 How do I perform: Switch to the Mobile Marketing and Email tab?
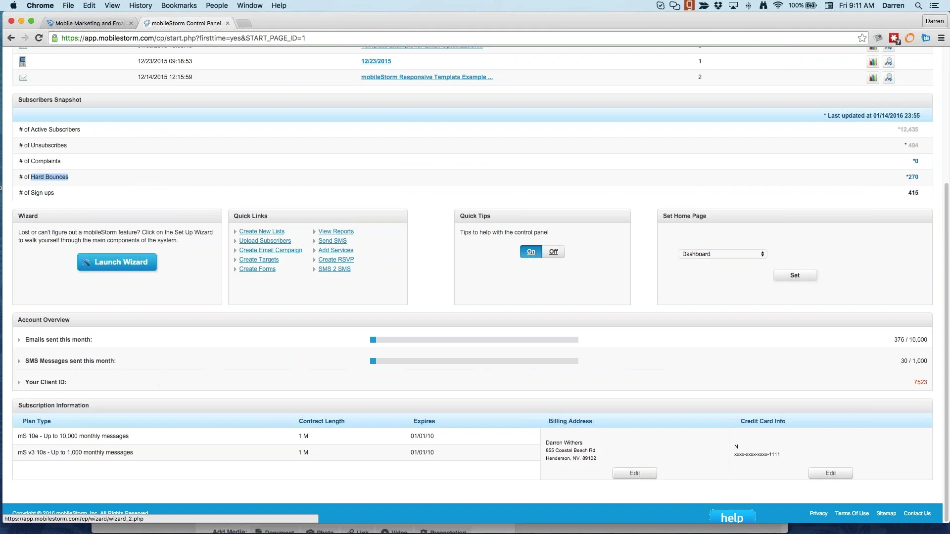[x=88, y=23]
